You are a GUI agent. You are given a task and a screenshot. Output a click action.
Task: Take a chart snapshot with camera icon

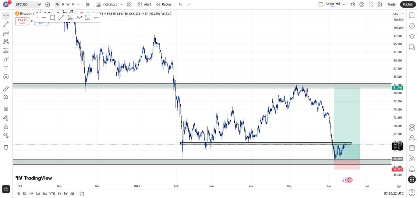coord(379,5)
